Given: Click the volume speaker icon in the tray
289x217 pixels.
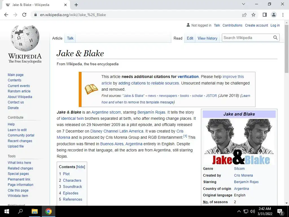Looking at the screenshot, I should [253, 211].
